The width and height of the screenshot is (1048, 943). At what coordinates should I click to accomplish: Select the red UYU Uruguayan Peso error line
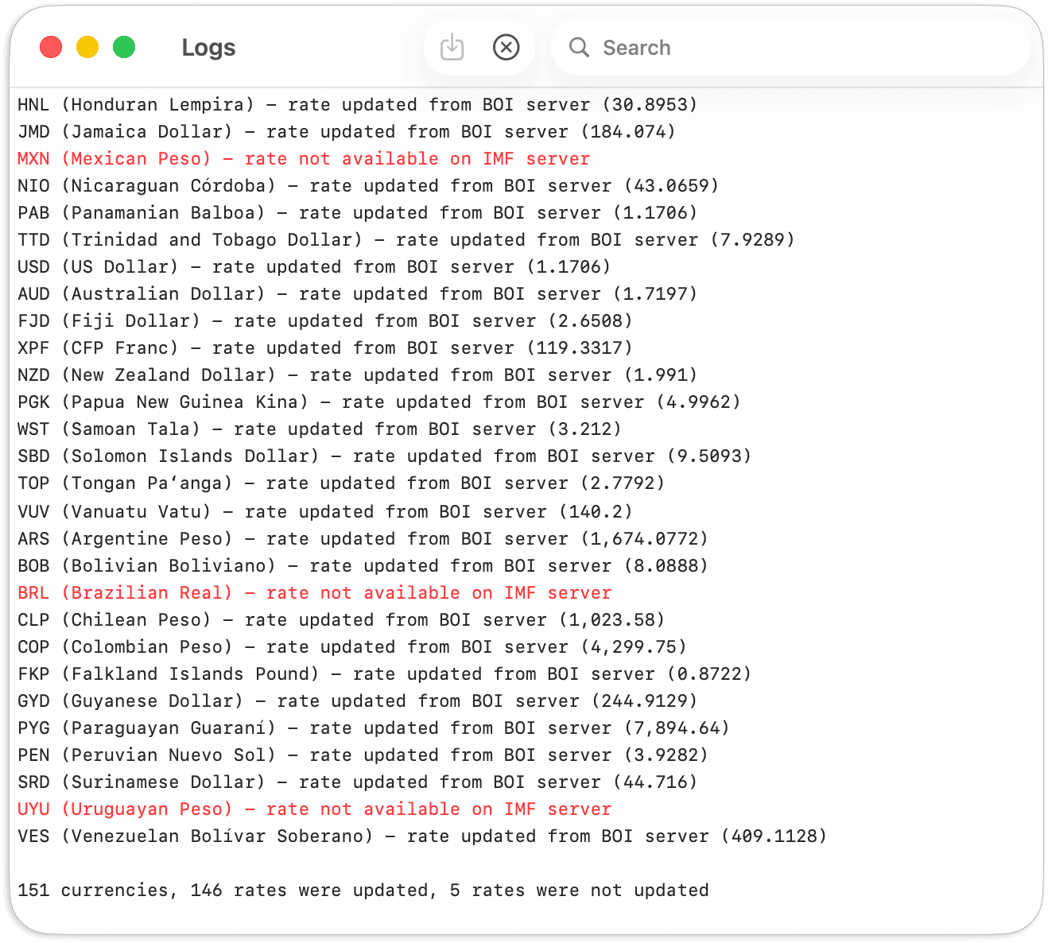coord(314,809)
